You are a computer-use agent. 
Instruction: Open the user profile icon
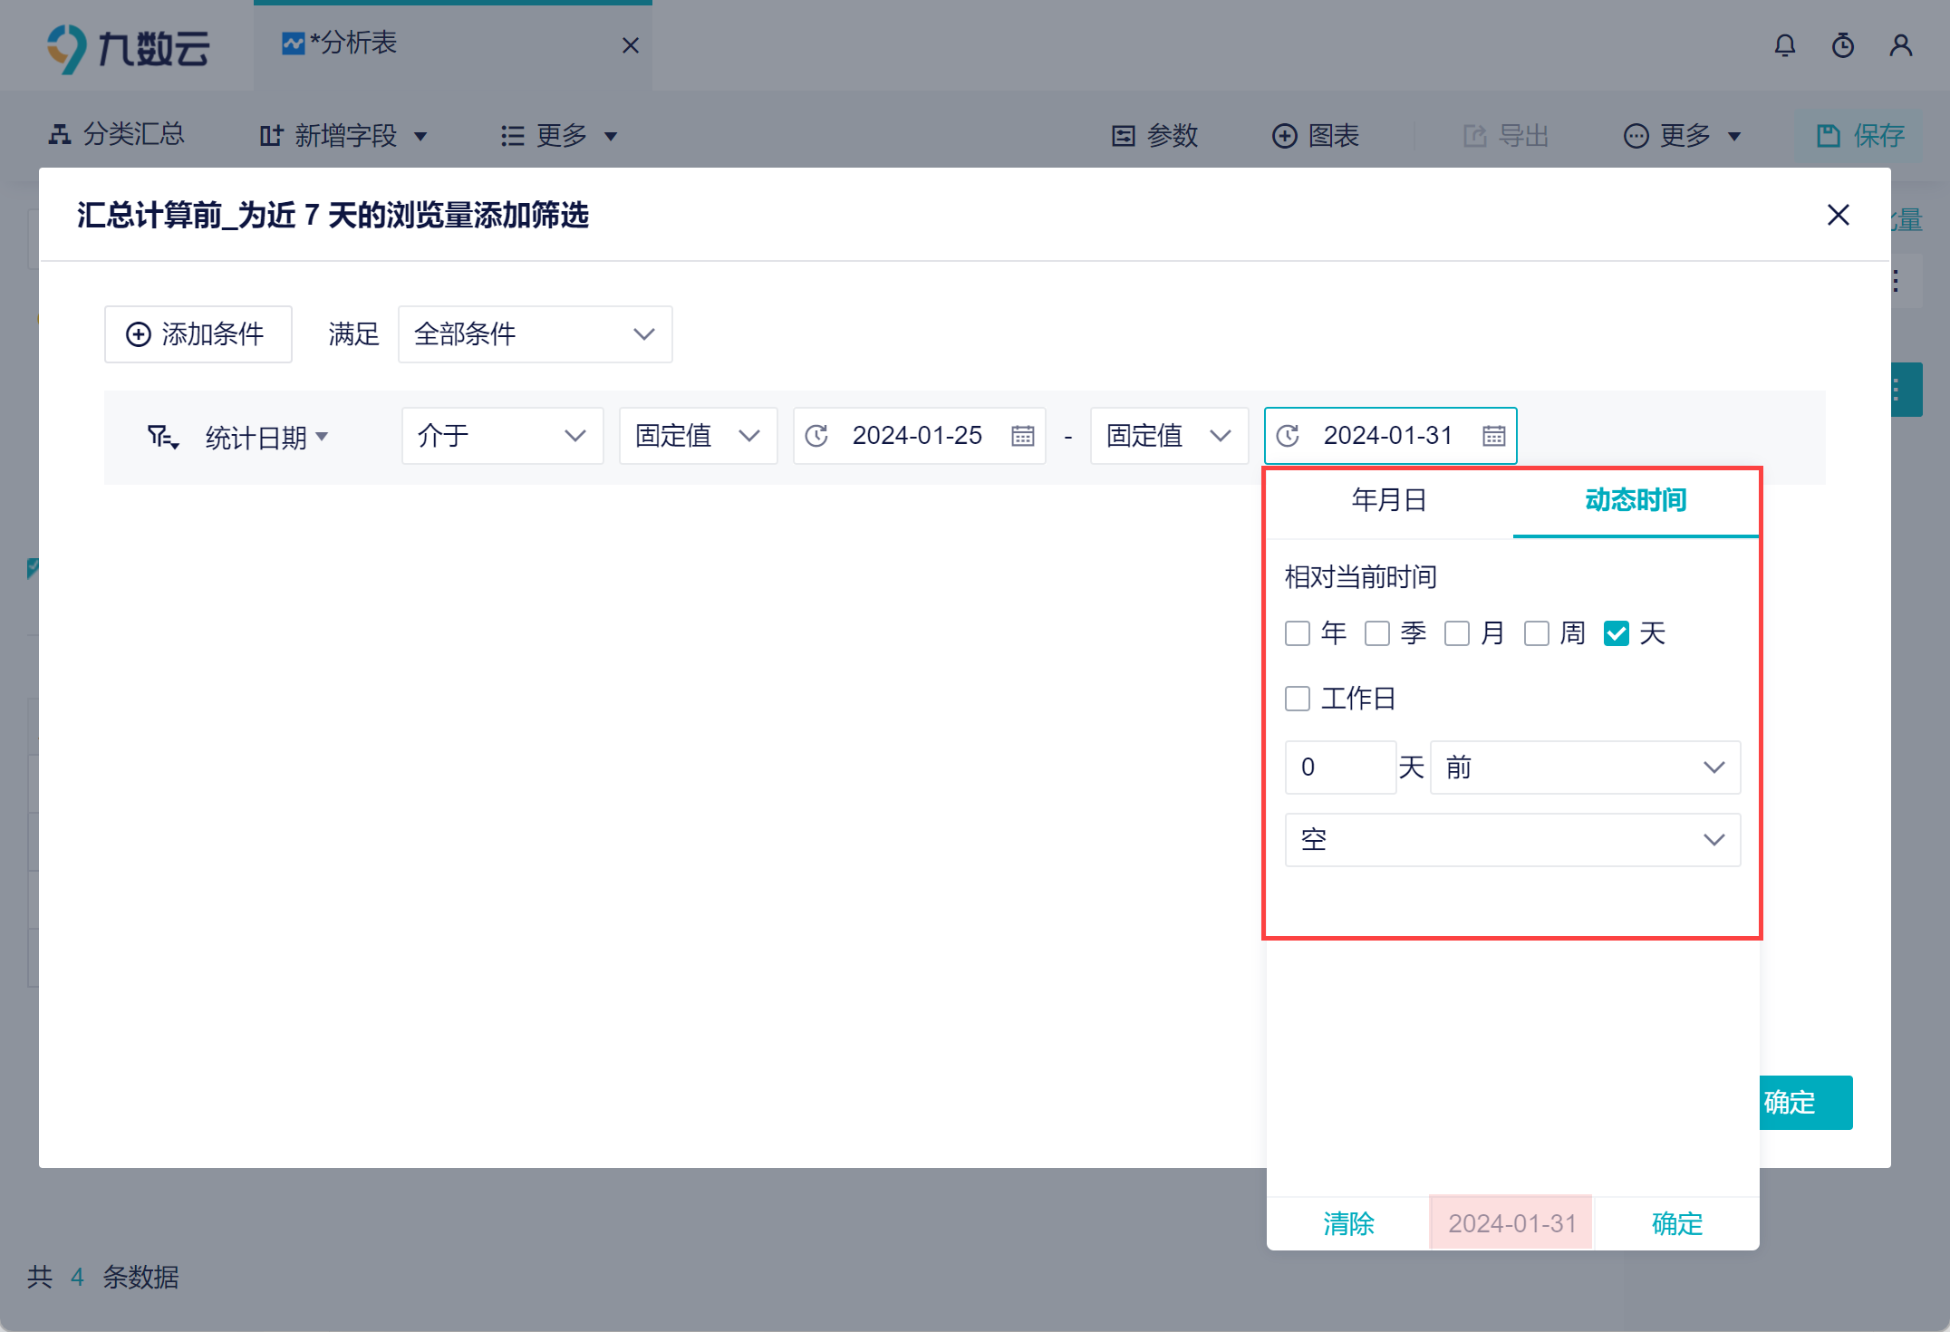(x=1900, y=45)
